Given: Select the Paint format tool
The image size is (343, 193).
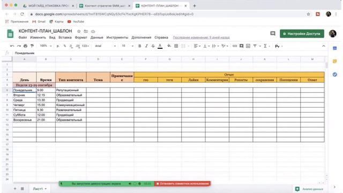Looking at the screenshot, I should 32,46.
